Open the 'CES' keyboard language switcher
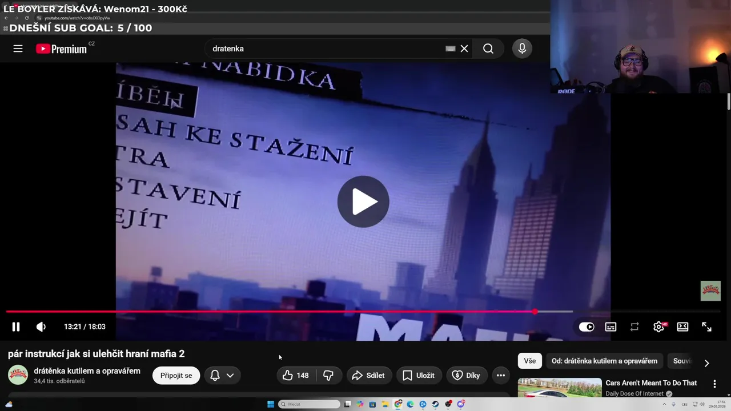 685,404
